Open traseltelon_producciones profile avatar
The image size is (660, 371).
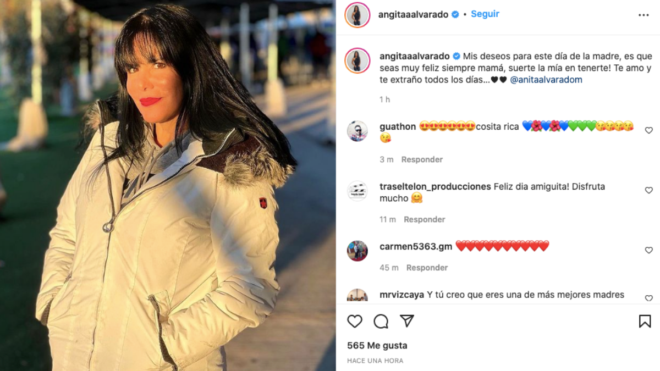(x=358, y=191)
